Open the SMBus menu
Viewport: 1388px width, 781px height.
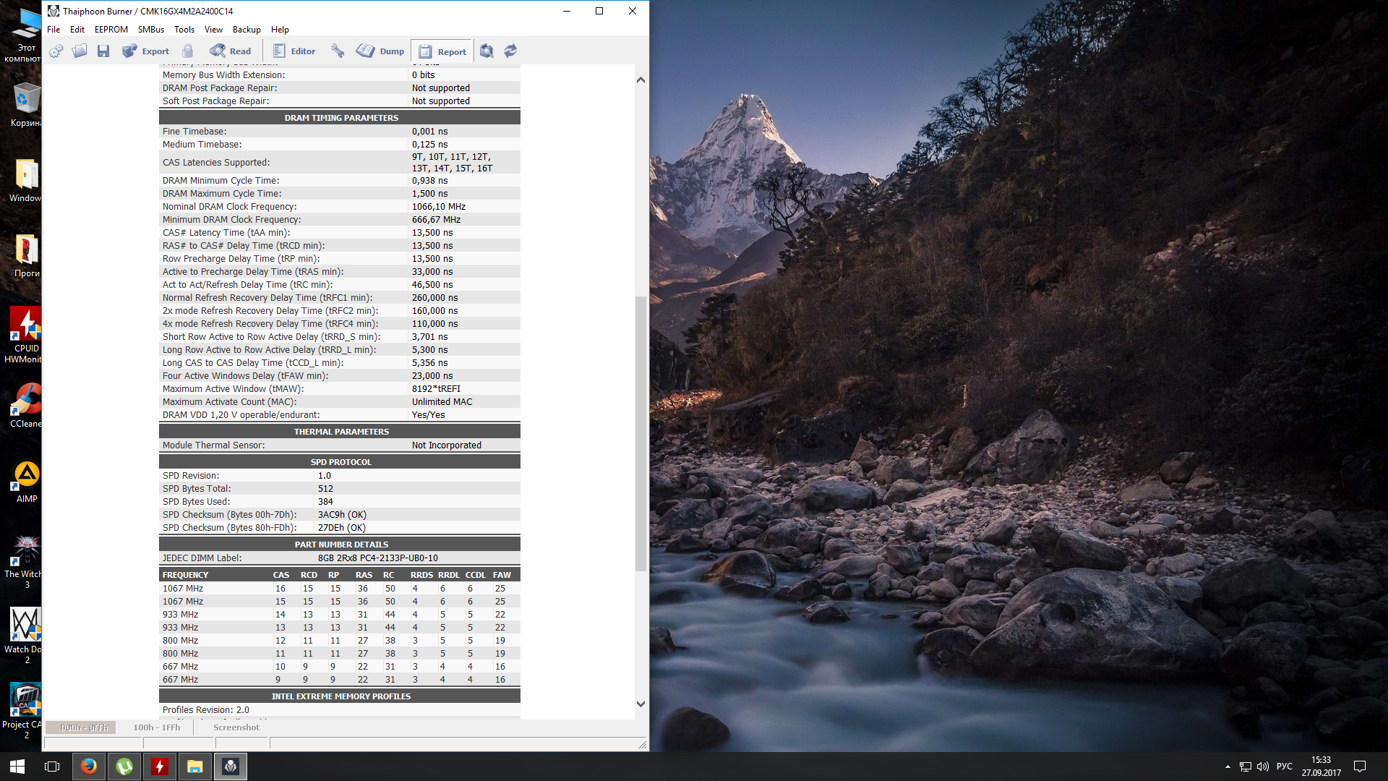pyautogui.click(x=150, y=30)
